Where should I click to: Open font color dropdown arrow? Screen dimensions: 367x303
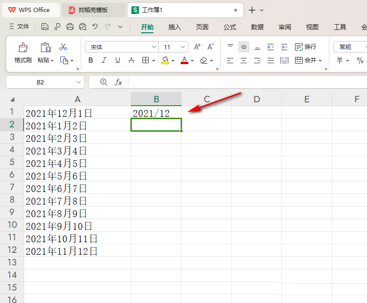tap(192, 61)
